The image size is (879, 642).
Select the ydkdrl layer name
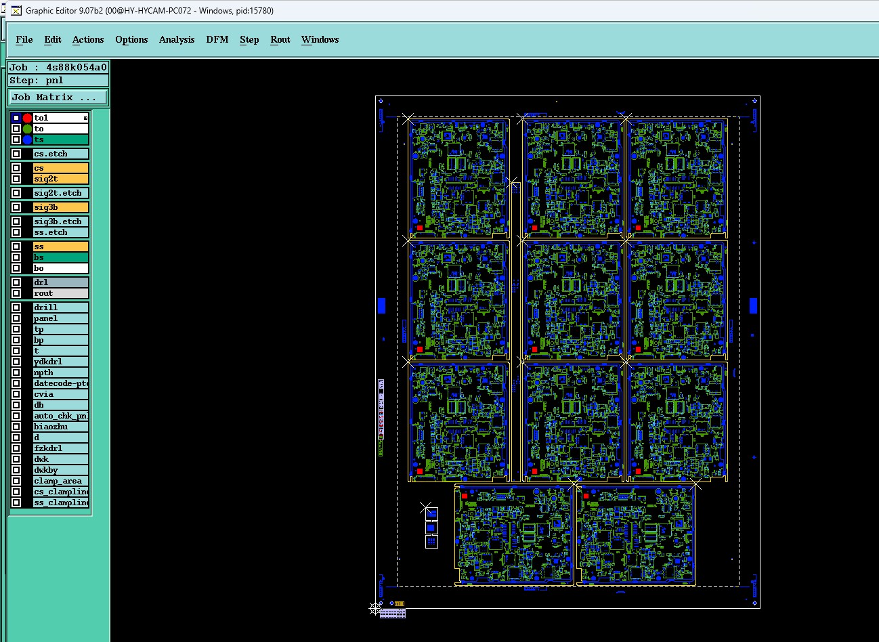(x=61, y=362)
